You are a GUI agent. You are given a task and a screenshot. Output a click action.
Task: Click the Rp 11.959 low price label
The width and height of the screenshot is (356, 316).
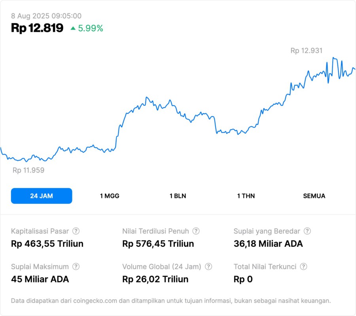click(28, 170)
